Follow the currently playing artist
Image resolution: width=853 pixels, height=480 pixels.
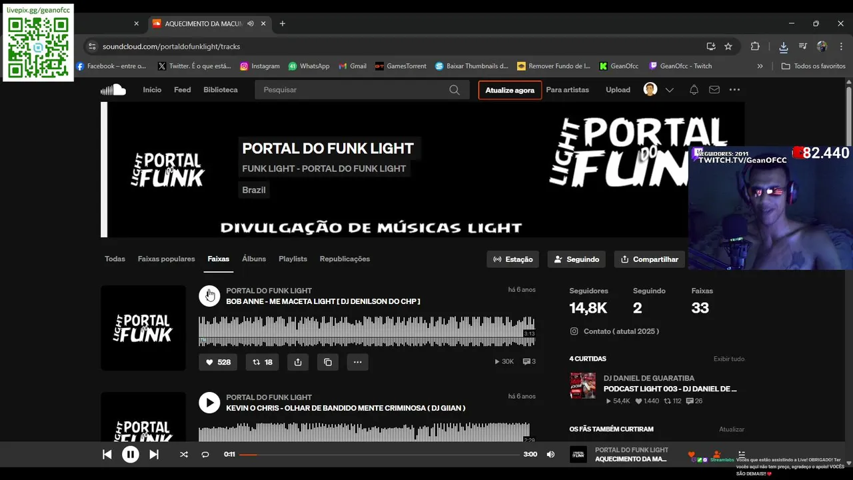[x=717, y=455]
